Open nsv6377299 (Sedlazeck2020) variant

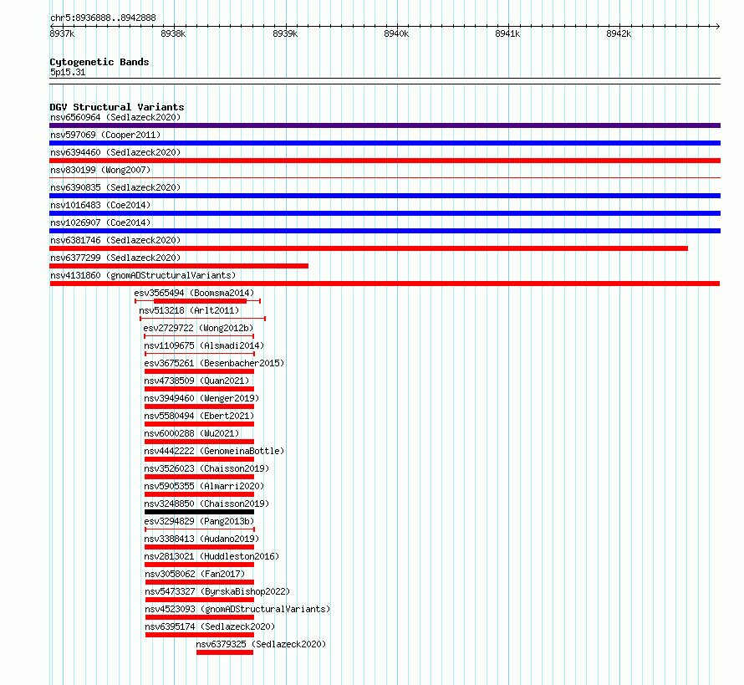tap(115, 258)
